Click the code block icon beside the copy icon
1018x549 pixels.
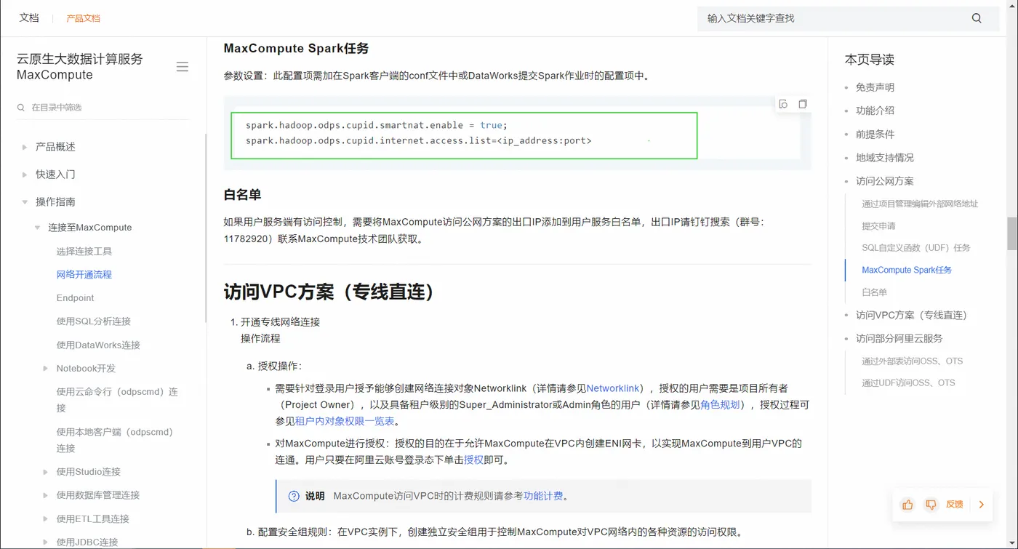[x=783, y=104]
